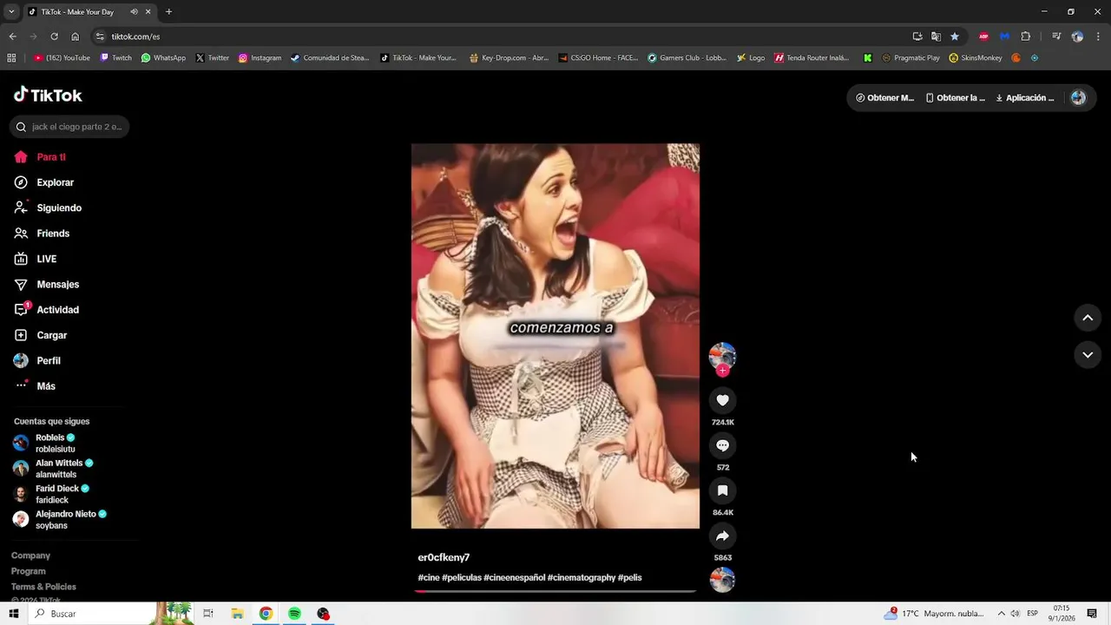The width and height of the screenshot is (1111, 625).
Task: Click the TikTok logo
Action: (48, 95)
